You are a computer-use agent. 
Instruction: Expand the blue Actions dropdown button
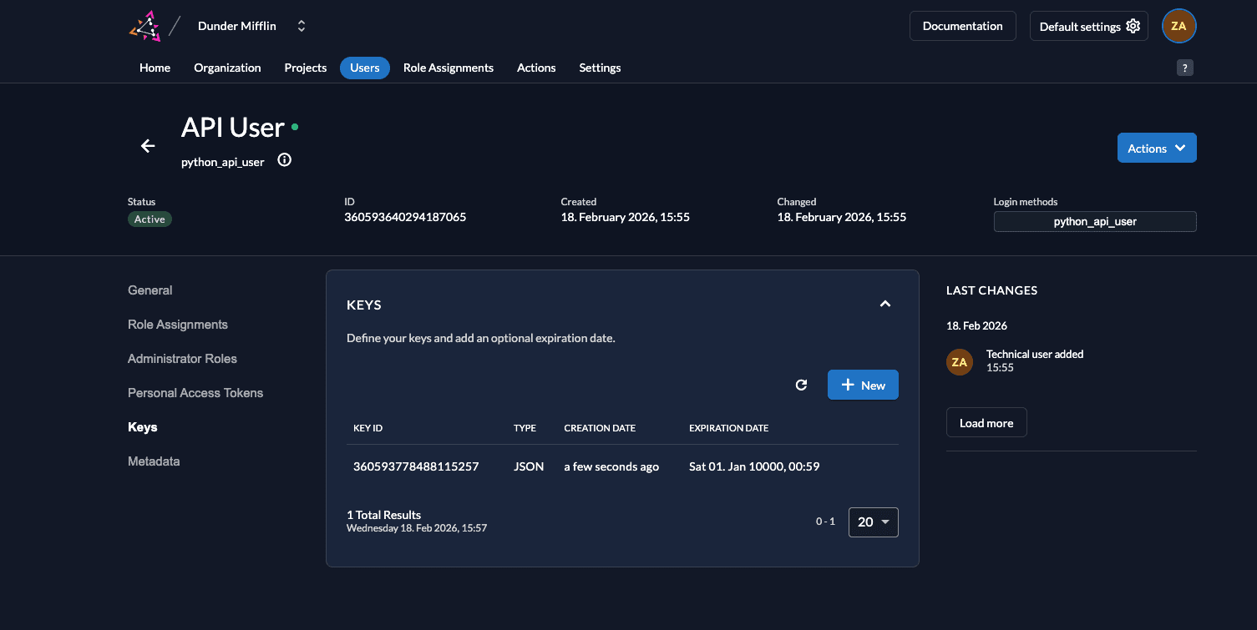1156,148
